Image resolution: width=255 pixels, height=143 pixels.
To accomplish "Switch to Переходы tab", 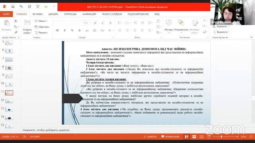I will [x=70, y=14].
